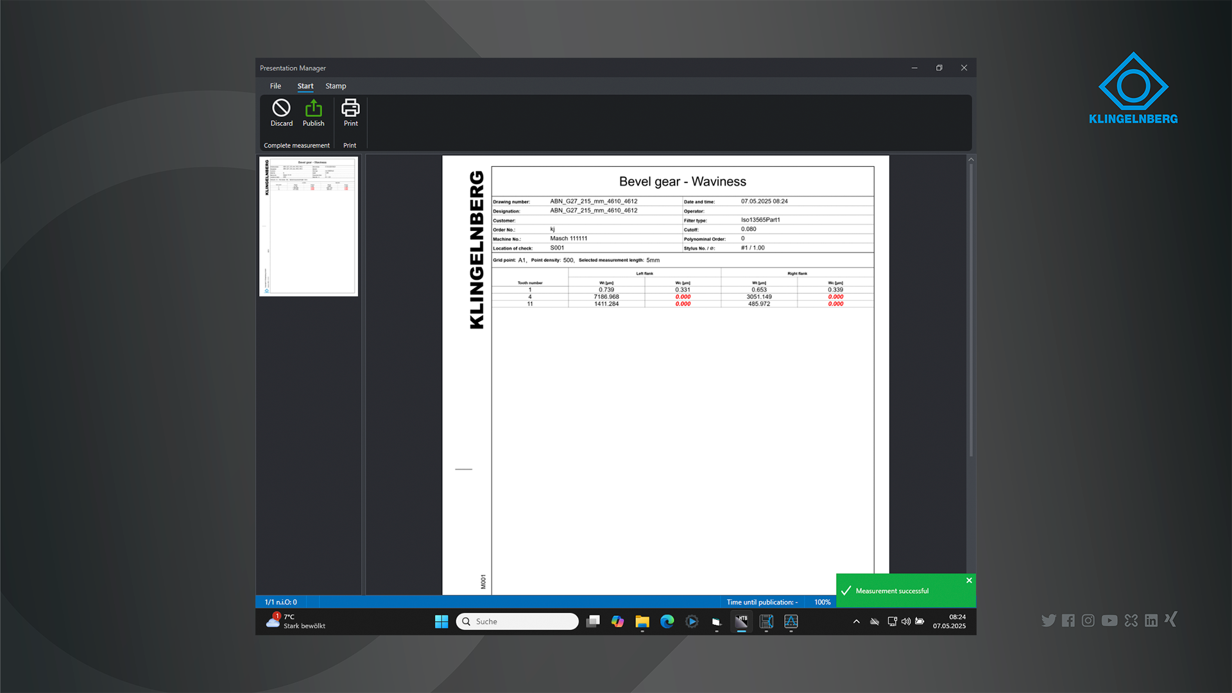Open the taskbar clock showing 08:24
The image size is (1232, 693).
pos(950,621)
